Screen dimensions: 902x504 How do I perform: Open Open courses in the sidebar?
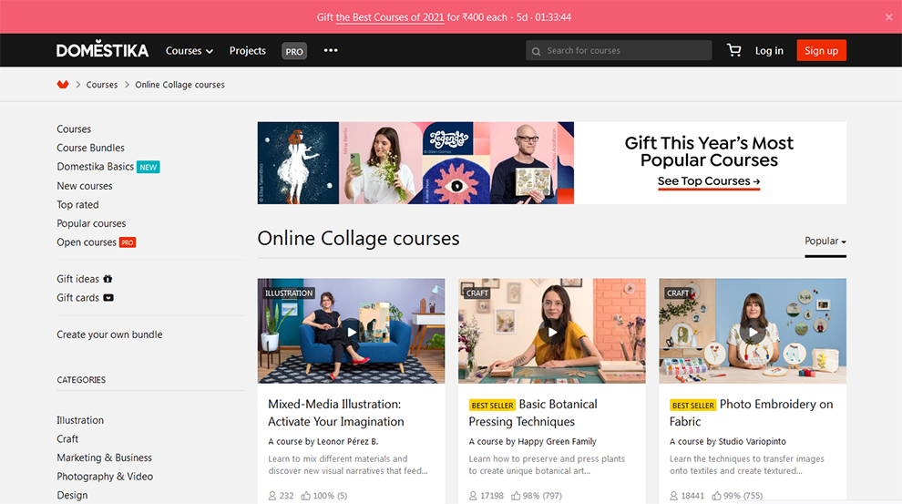tap(87, 242)
